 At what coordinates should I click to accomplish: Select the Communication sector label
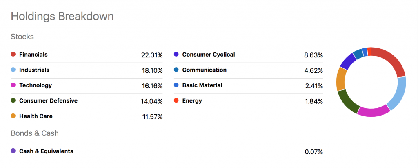click(205, 70)
